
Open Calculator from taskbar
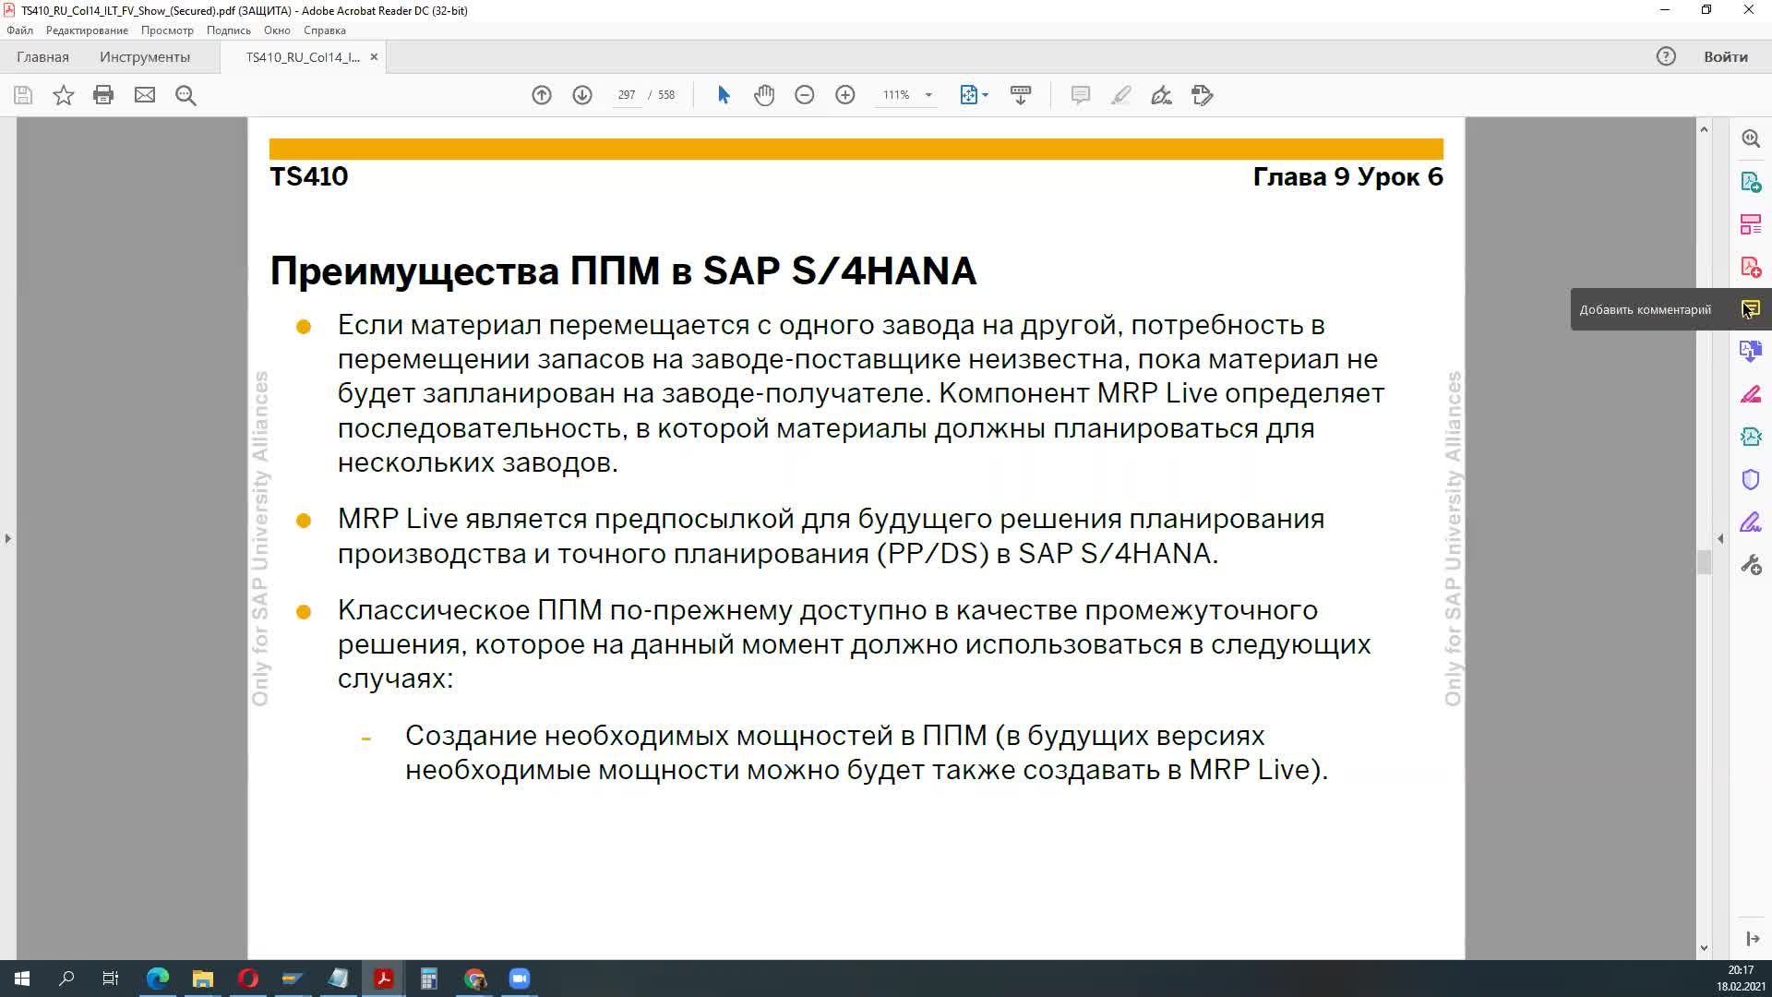[x=429, y=979]
